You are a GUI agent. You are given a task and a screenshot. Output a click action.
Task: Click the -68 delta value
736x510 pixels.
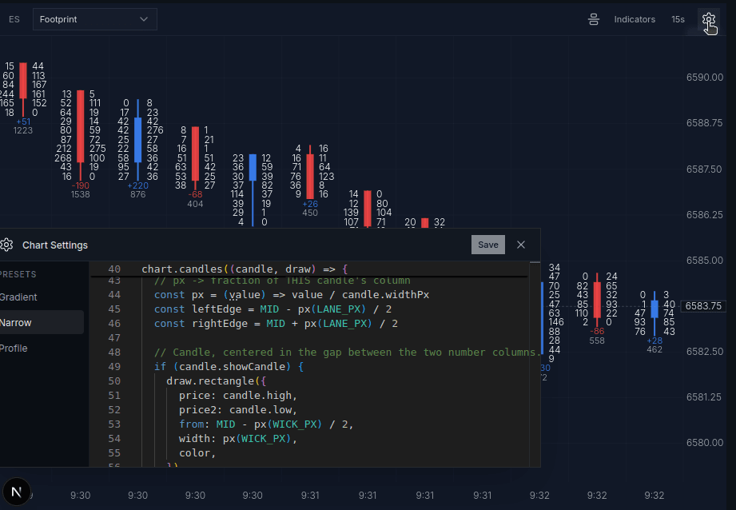tap(195, 194)
